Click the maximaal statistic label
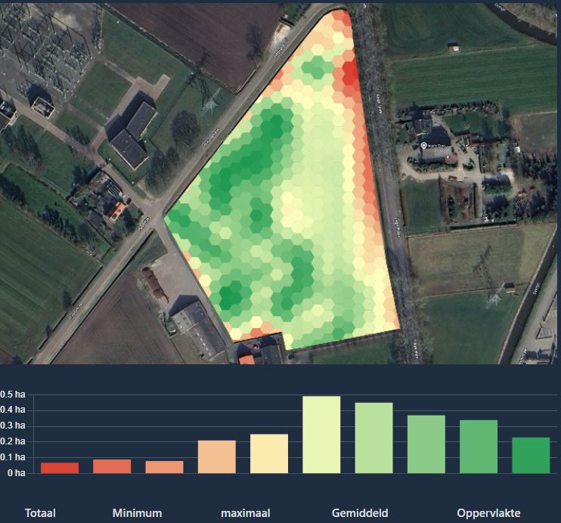 click(x=246, y=513)
